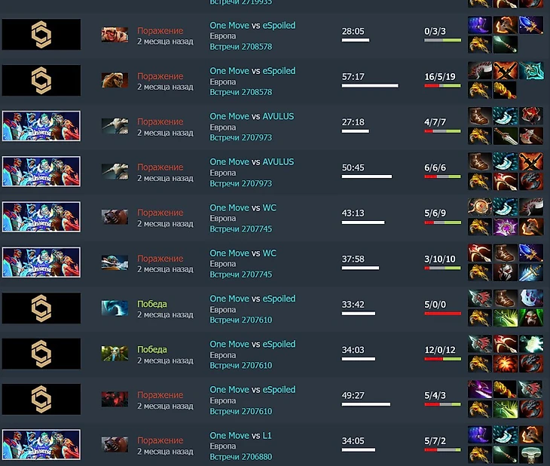Click the red helm item in 27:18 match
This screenshot has height=466, width=550.
click(531, 116)
